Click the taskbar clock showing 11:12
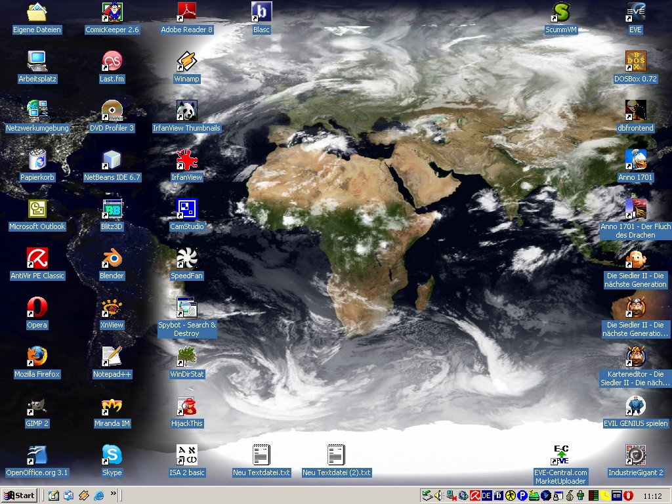 click(652, 495)
